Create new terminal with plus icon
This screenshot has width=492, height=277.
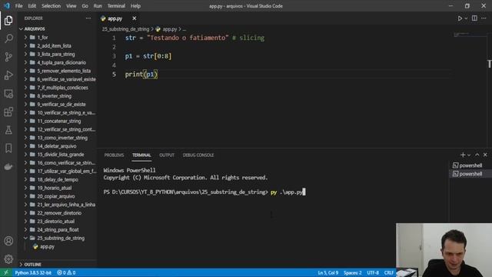coord(463,155)
